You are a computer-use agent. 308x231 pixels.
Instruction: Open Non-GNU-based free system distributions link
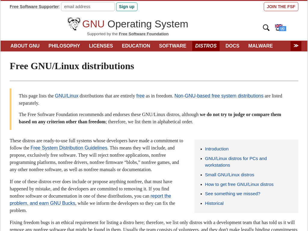click(x=219, y=96)
